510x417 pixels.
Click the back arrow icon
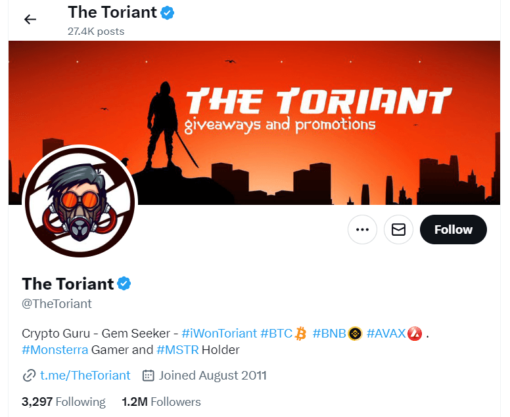click(30, 19)
